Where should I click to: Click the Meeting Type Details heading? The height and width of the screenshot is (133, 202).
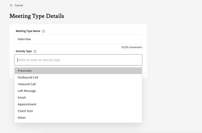coord(36,16)
